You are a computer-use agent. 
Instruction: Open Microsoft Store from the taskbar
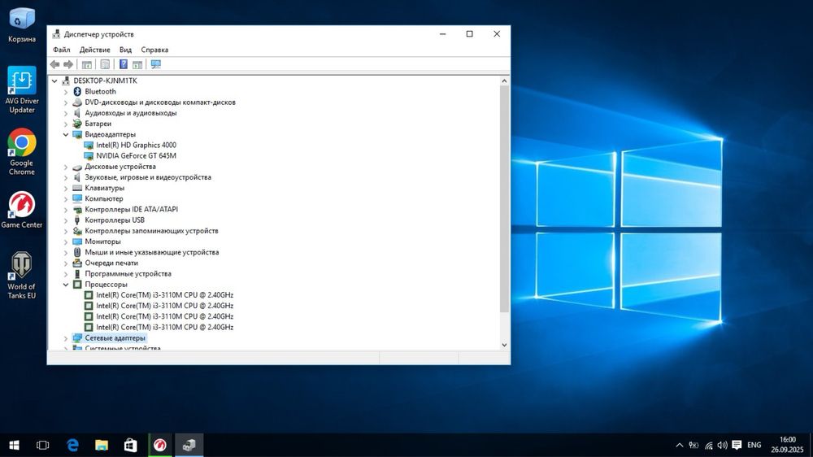coord(131,445)
